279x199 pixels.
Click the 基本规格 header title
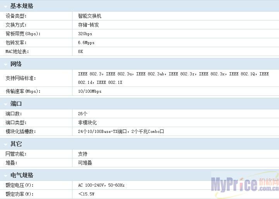click(x=22, y=6)
